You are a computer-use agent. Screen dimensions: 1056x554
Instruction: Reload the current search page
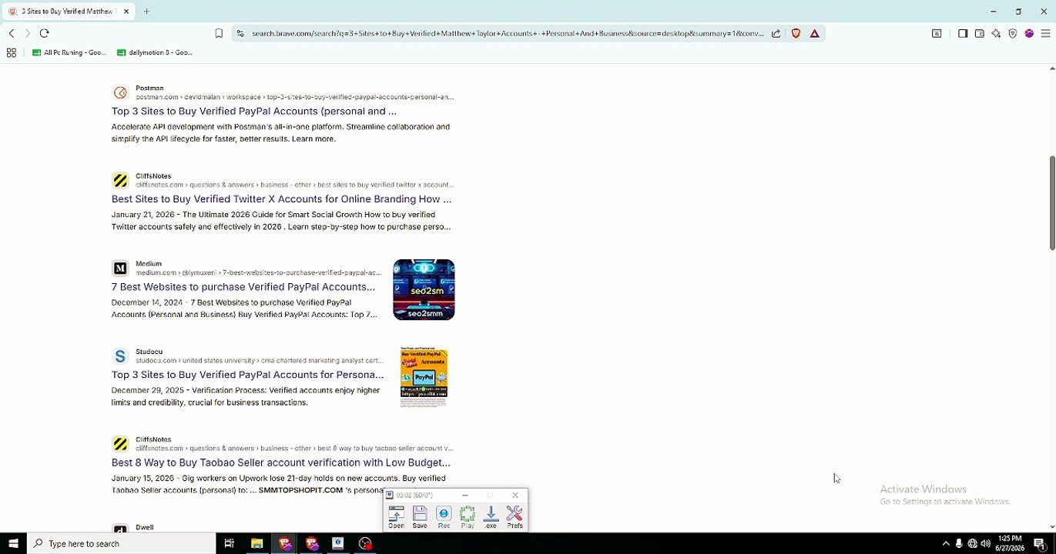44,33
